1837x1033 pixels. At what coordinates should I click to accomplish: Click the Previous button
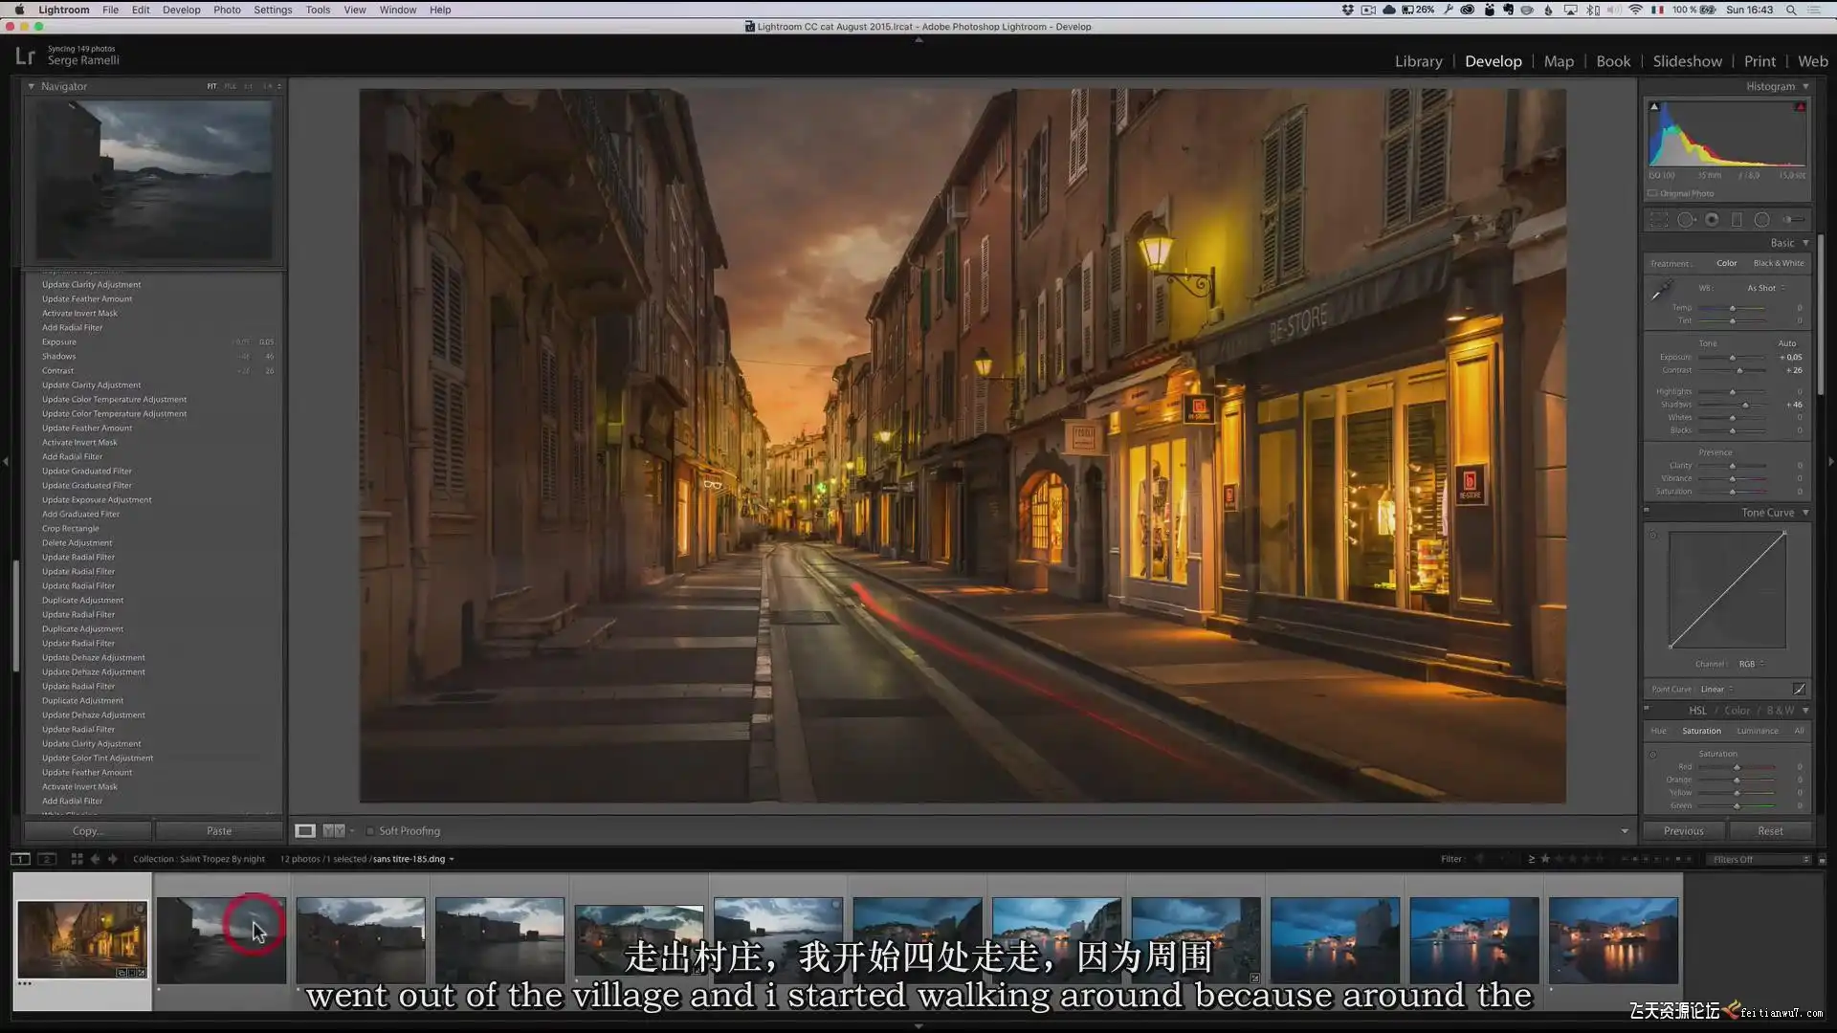1683,830
